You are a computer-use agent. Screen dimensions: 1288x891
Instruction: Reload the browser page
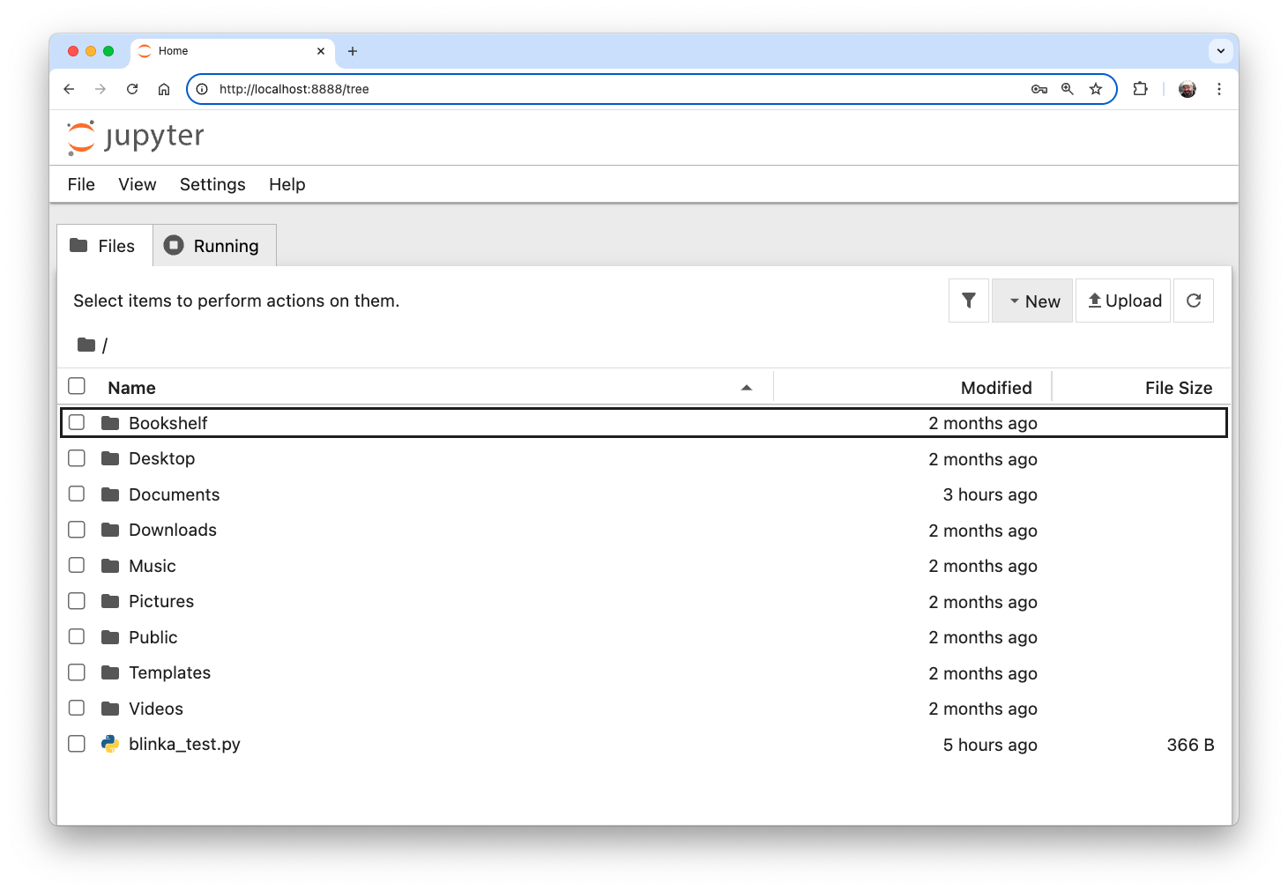pyautogui.click(x=132, y=89)
